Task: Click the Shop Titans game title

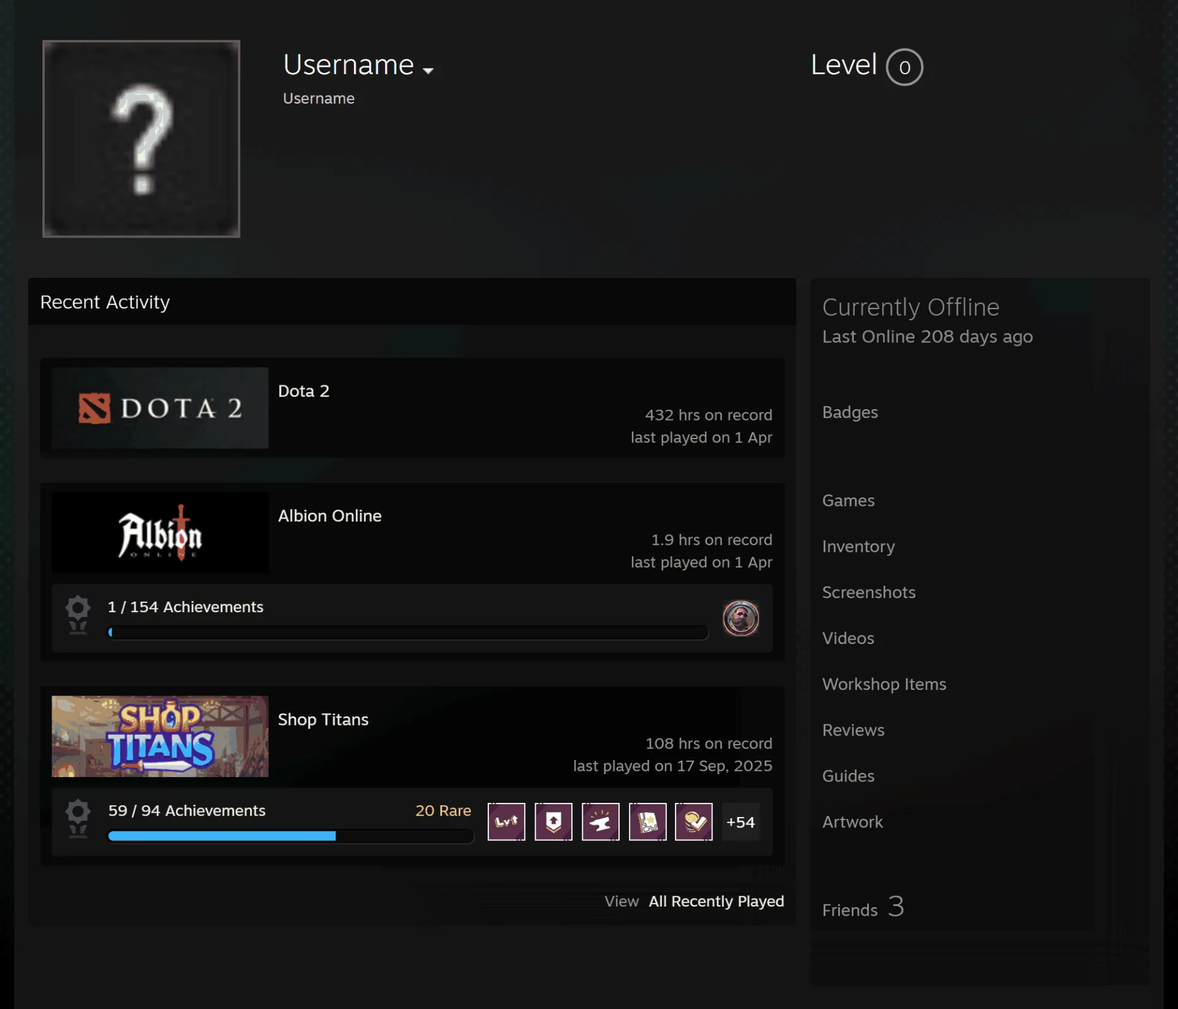Action: pyautogui.click(x=323, y=719)
